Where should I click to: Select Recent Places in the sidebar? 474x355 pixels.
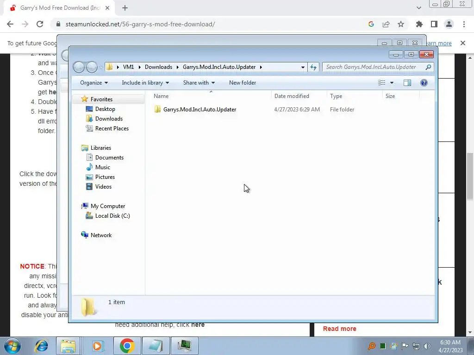click(112, 129)
